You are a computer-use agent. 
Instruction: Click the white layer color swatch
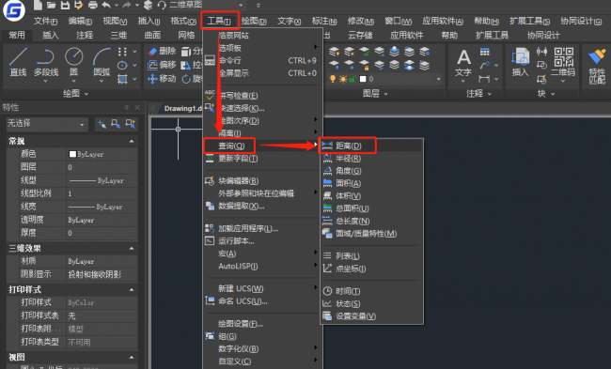(363, 79)
